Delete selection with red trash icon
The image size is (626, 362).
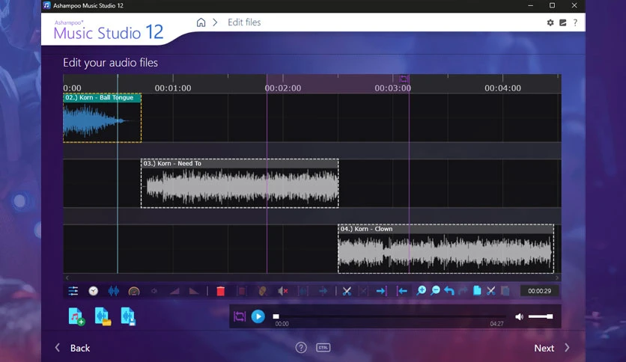(220, 291)
